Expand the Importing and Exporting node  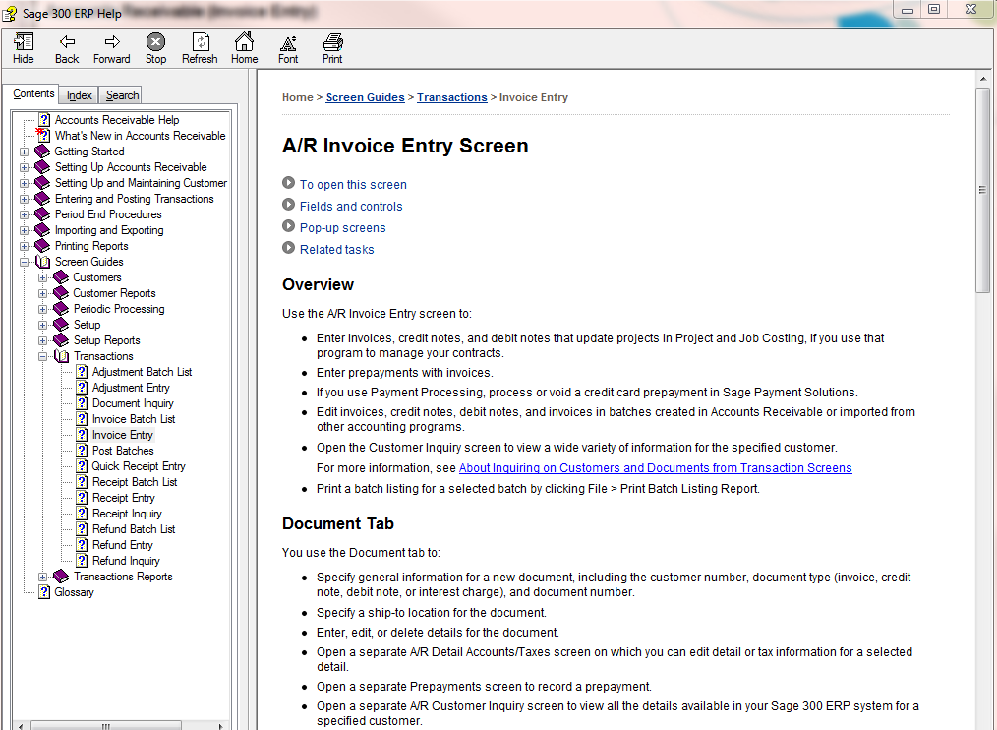coord(24,230)
